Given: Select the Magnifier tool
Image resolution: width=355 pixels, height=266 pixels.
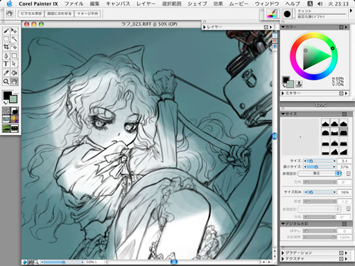Looking at the screenshot, I should (x=6, y=81).
